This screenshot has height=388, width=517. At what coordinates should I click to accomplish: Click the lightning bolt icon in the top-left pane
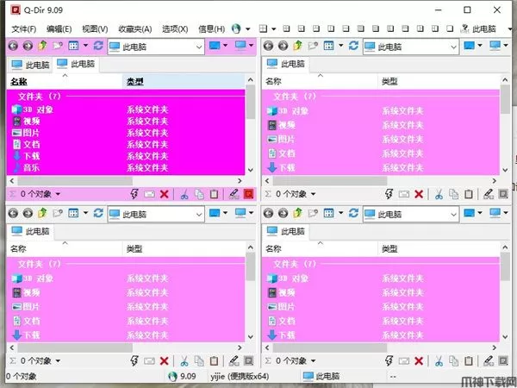[x=134, y=194]
